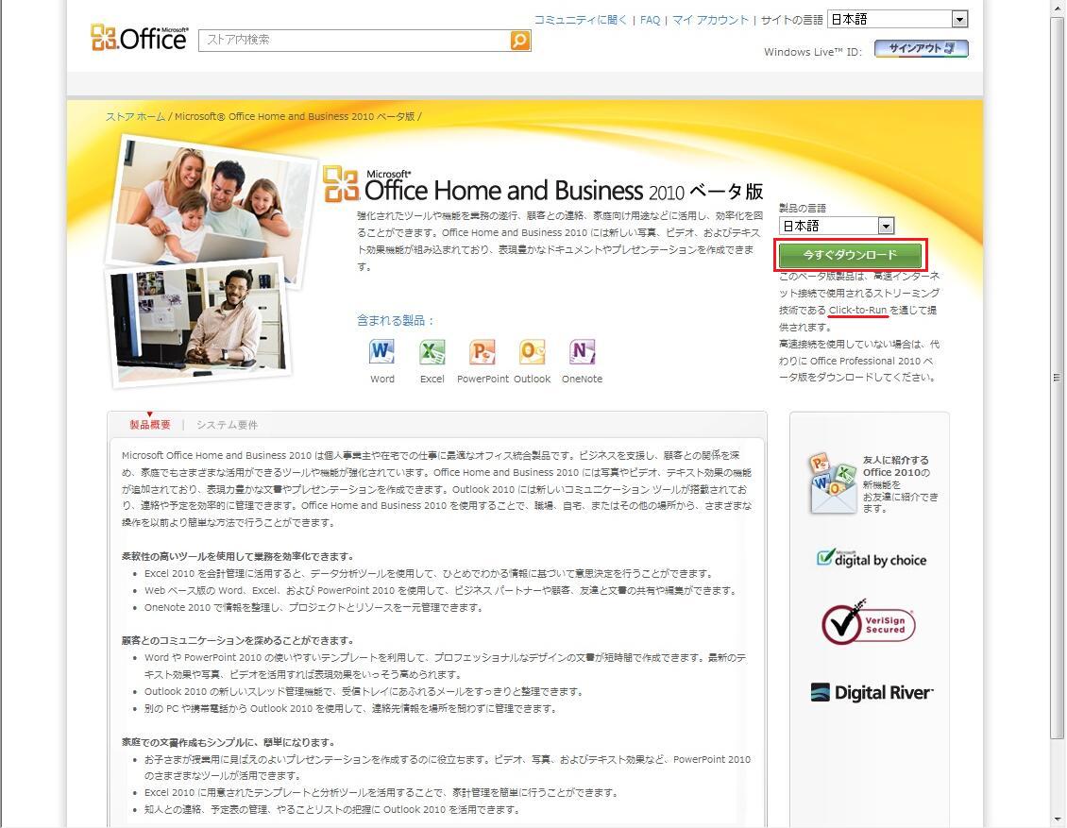Click the Word label under its icon
The width and height of the screenshot is (1067, 828).
click(382, 379)
